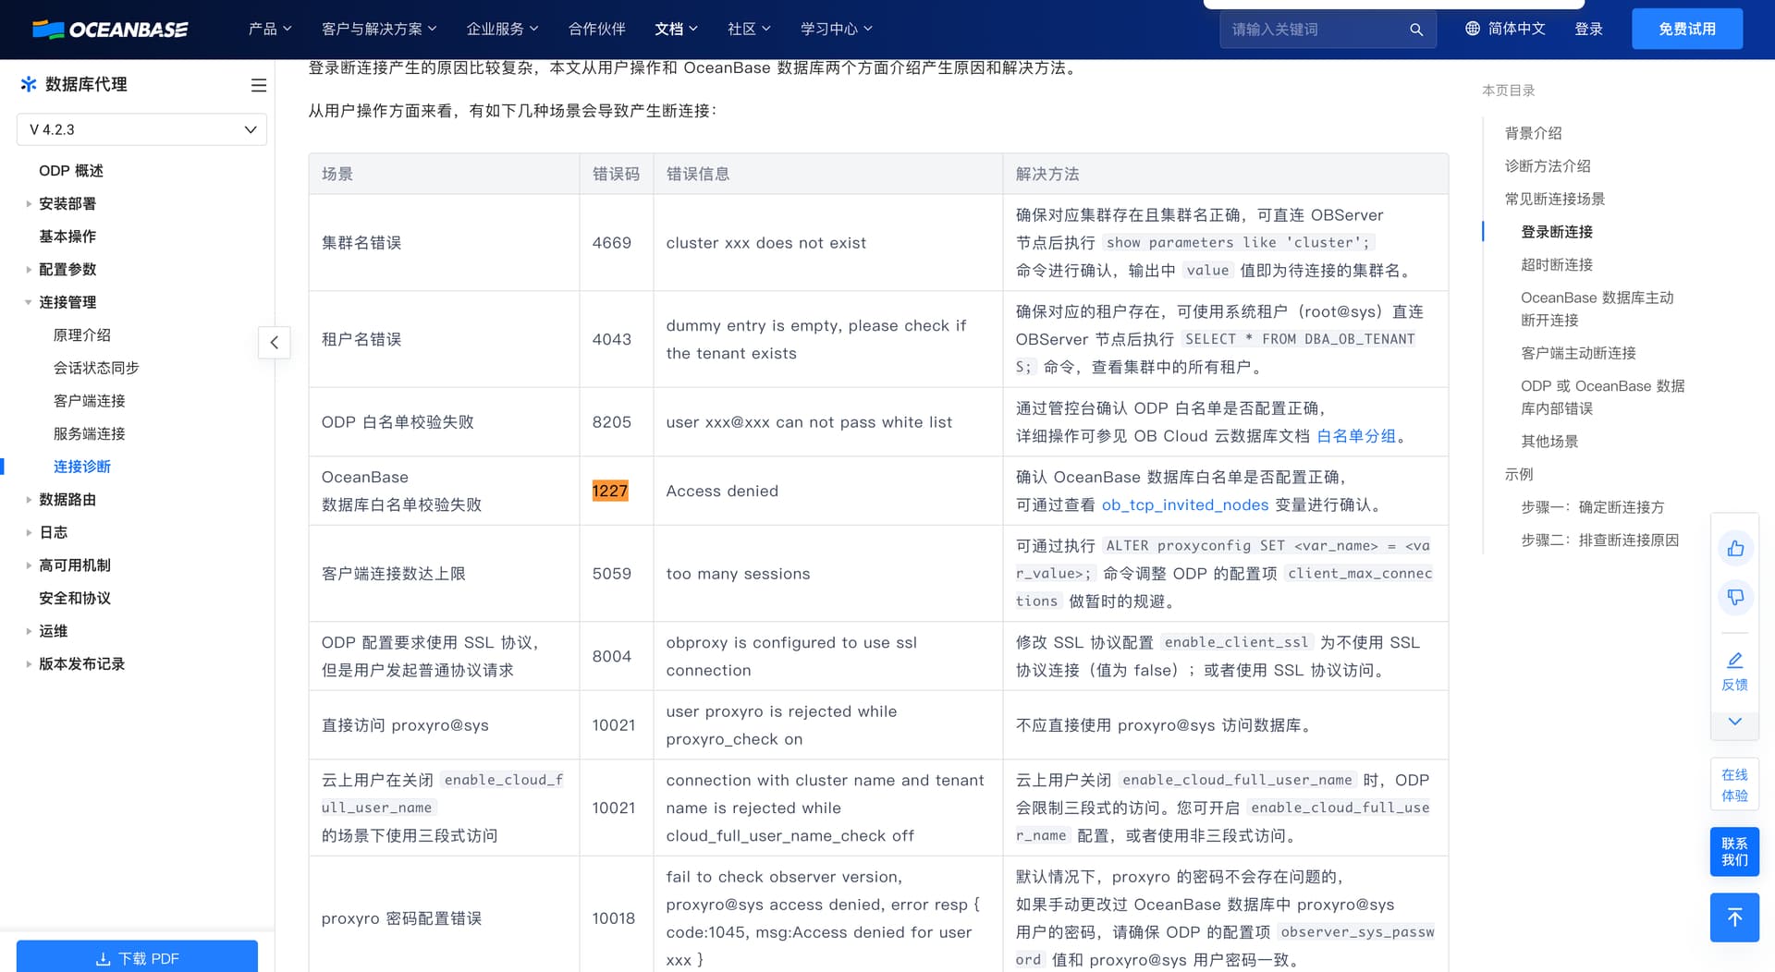The height and width of the screenshot is (972, 1775).
Task: Toggle the sidebar hamburger menu icon
Action: point(259,85)
